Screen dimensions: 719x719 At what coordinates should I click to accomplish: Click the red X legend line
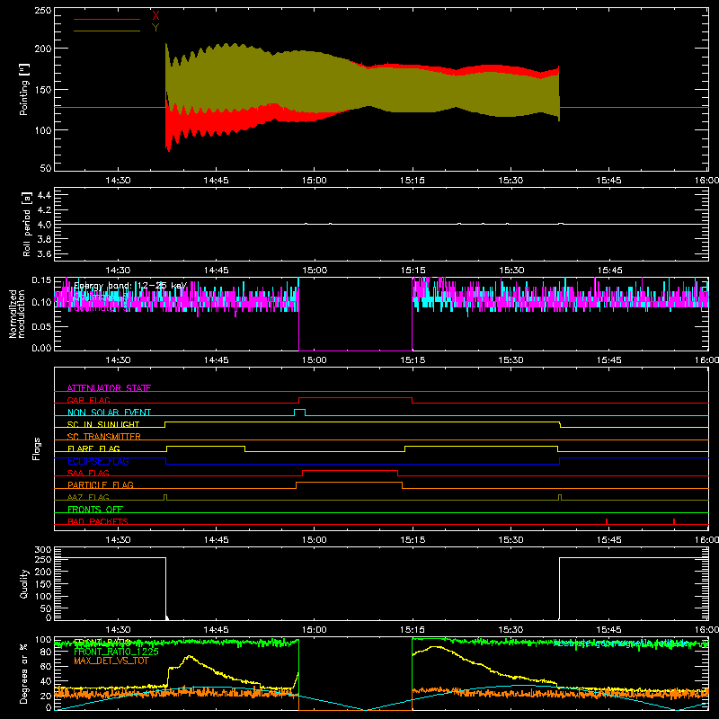pyautogui.click(x=107, y=19)
